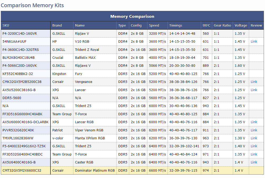Click the name Caster RGB
This screenshot has height=178, width=265.
tap(84, 162)
